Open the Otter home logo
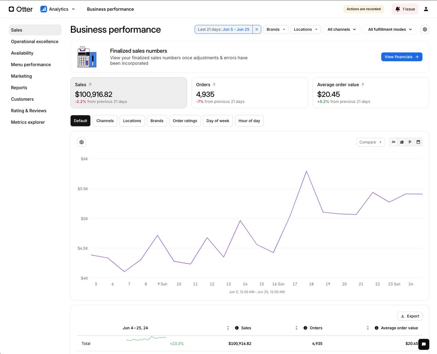 pos(20,9)
